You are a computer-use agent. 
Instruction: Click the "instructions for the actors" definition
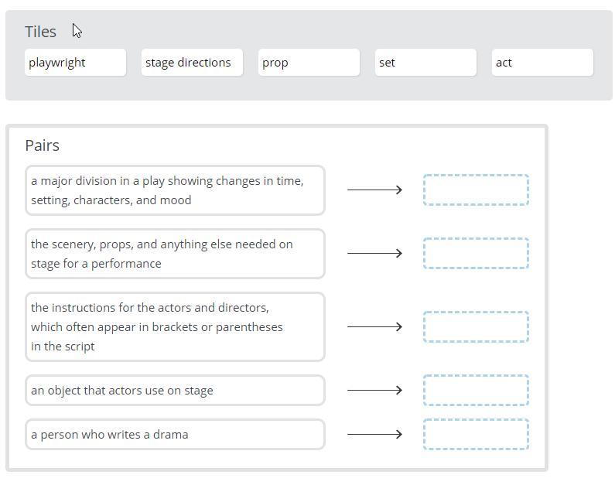tap(175, 326)
